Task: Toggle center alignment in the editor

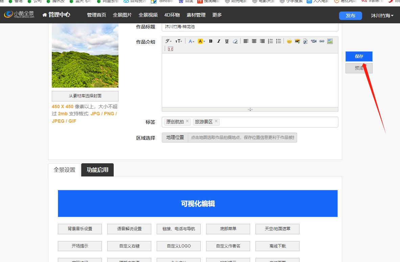Action: 254,41
